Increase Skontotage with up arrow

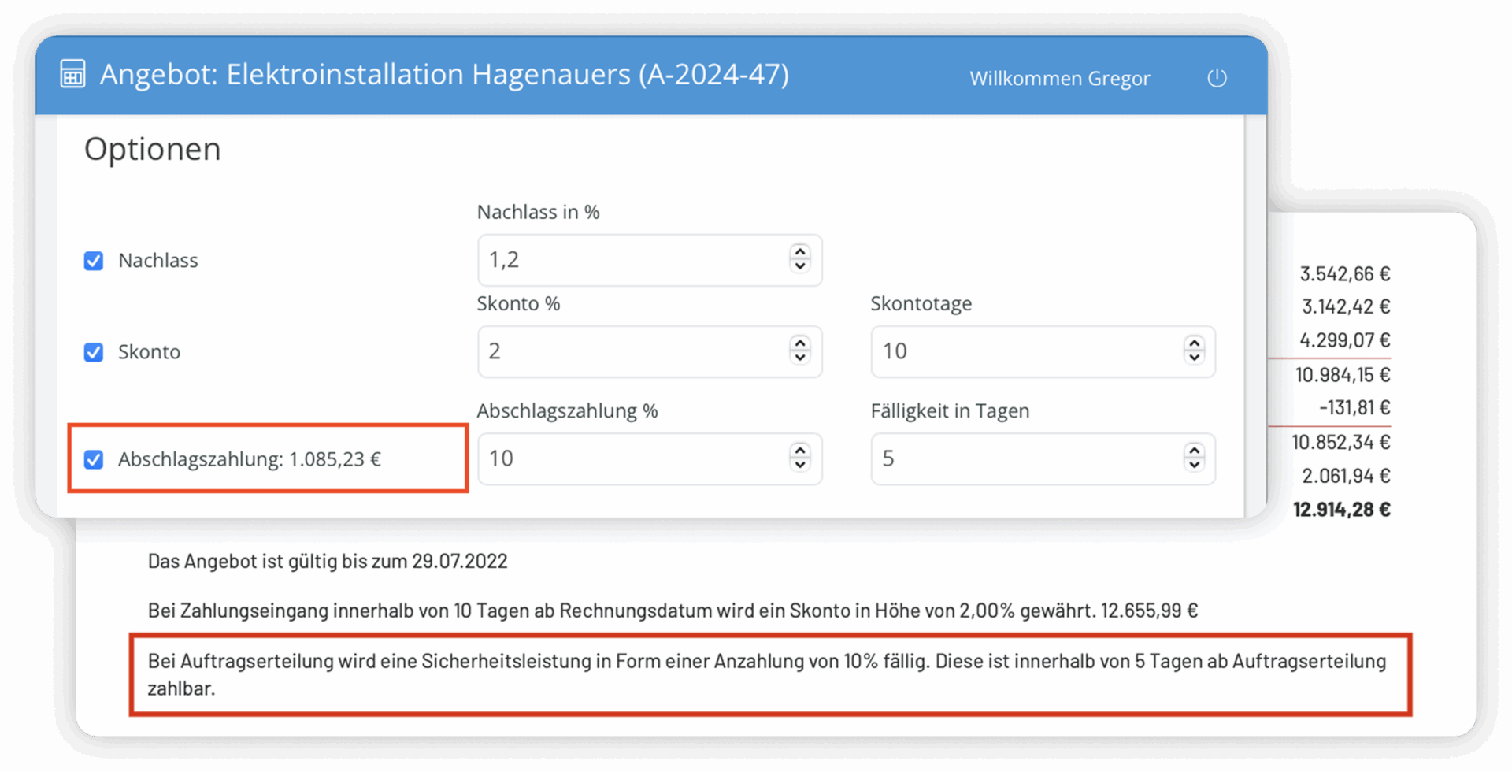point(1194,343)
